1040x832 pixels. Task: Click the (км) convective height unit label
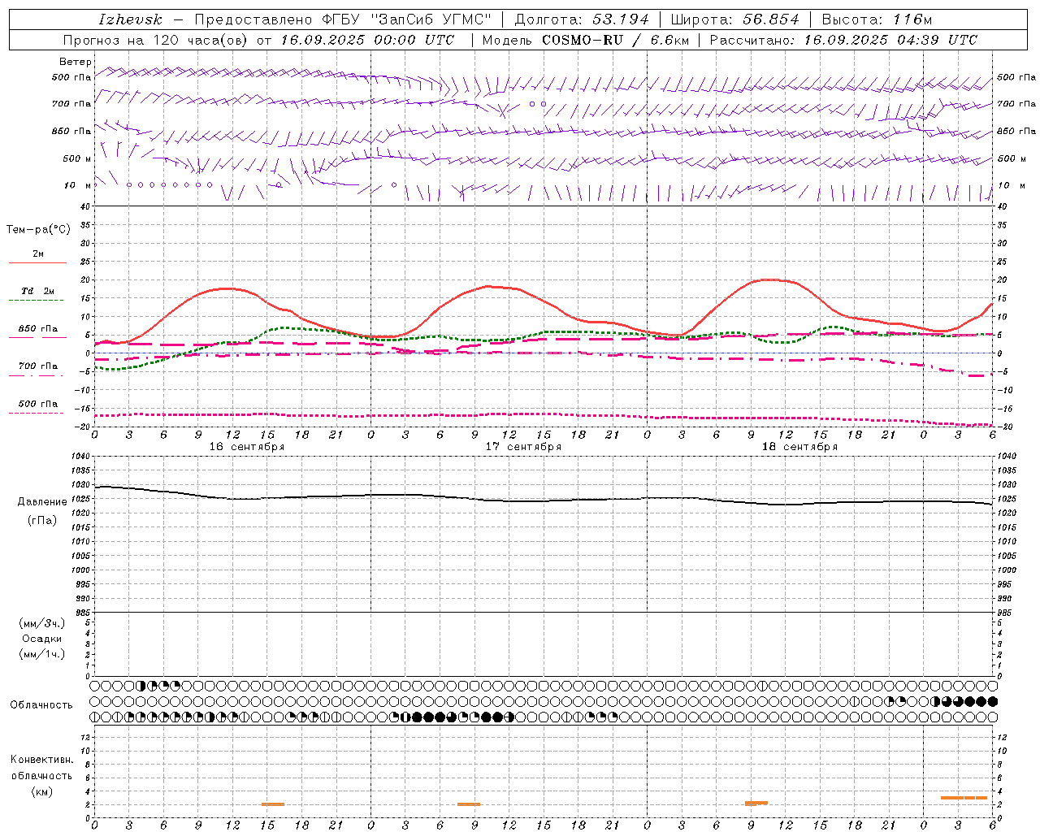click(x=42, y=791)
